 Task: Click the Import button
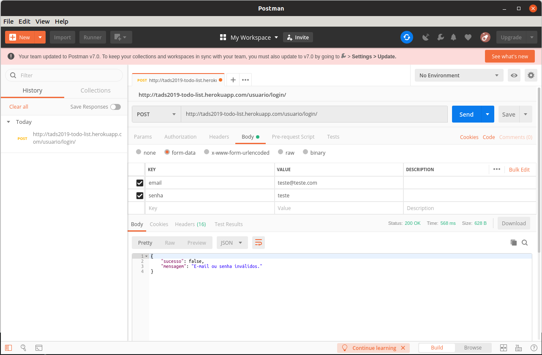pos(63,37)
